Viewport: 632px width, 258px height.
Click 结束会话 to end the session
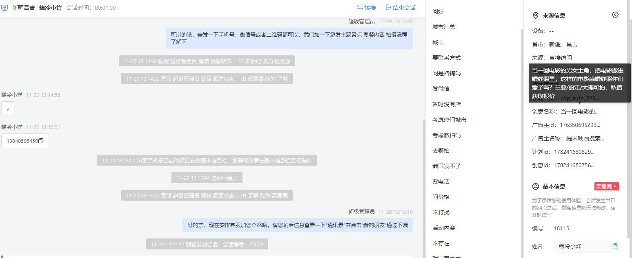pyautogui.click(x=401, y=7)
